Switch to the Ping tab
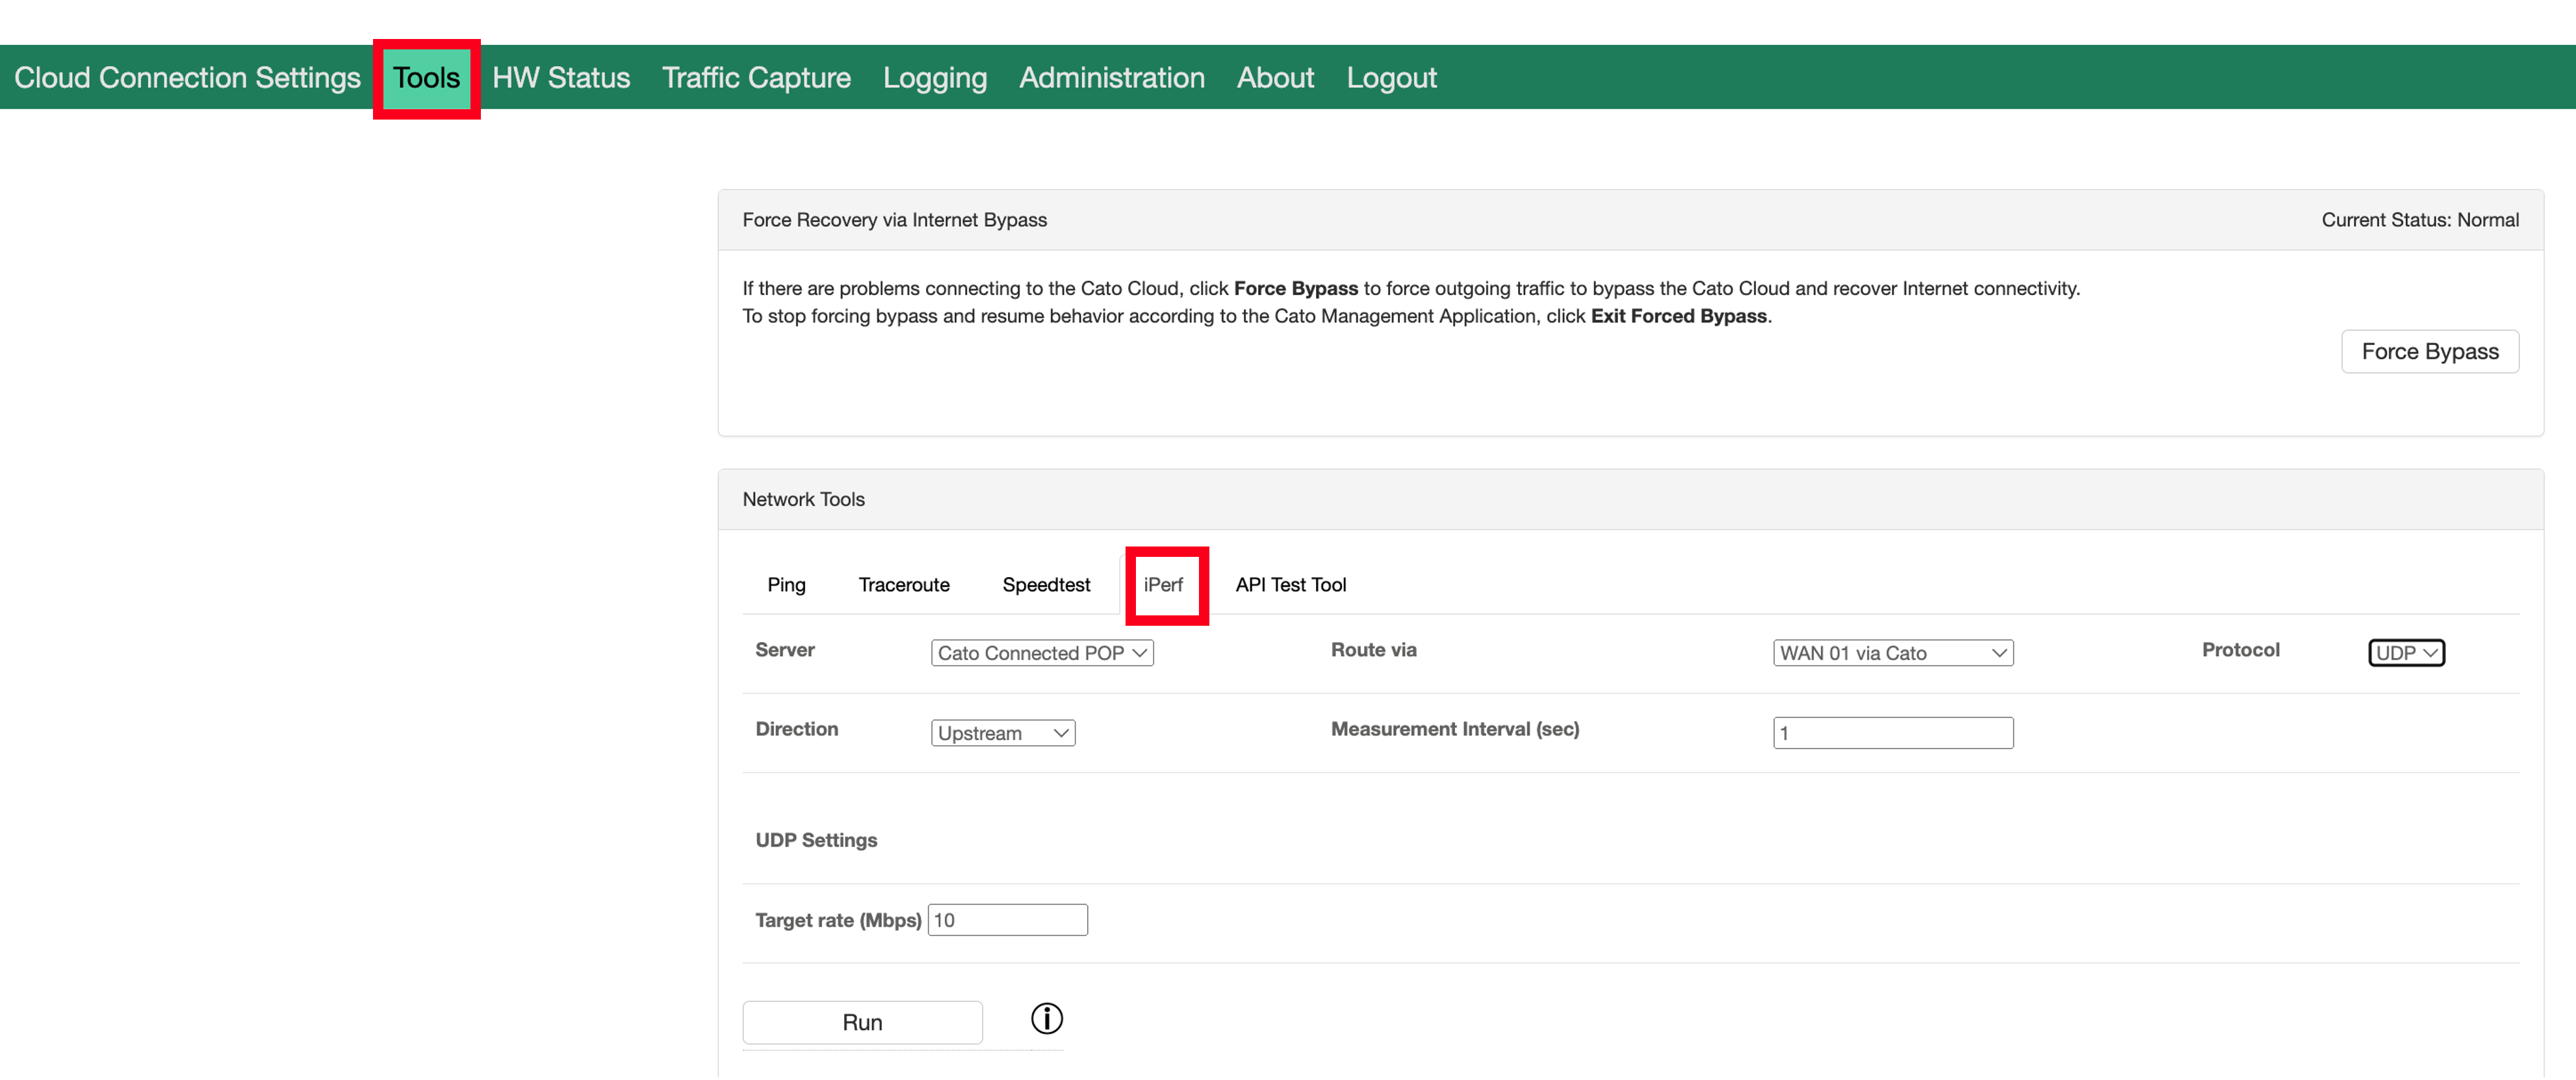This screenshot has height=1080, width=2576. (x=786, y=584)
